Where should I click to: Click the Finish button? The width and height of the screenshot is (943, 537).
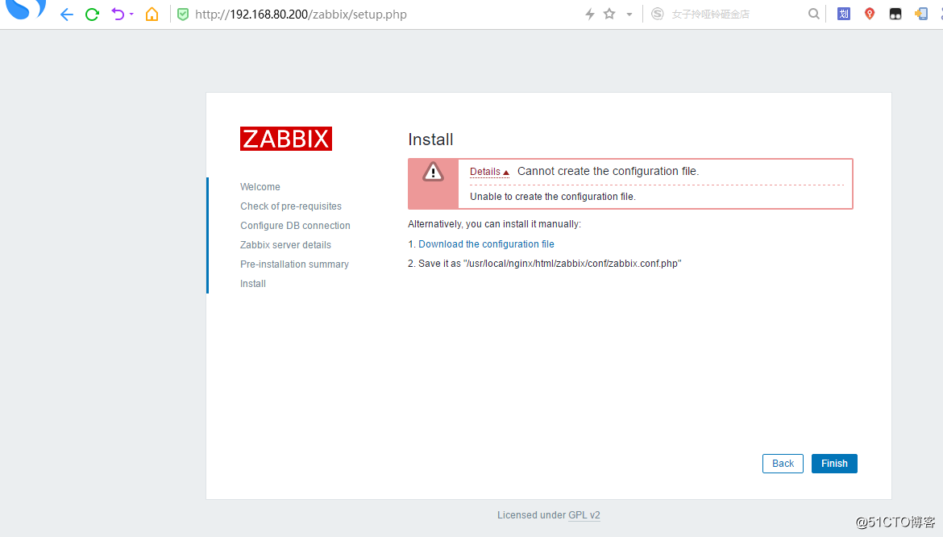pos(834,464)
